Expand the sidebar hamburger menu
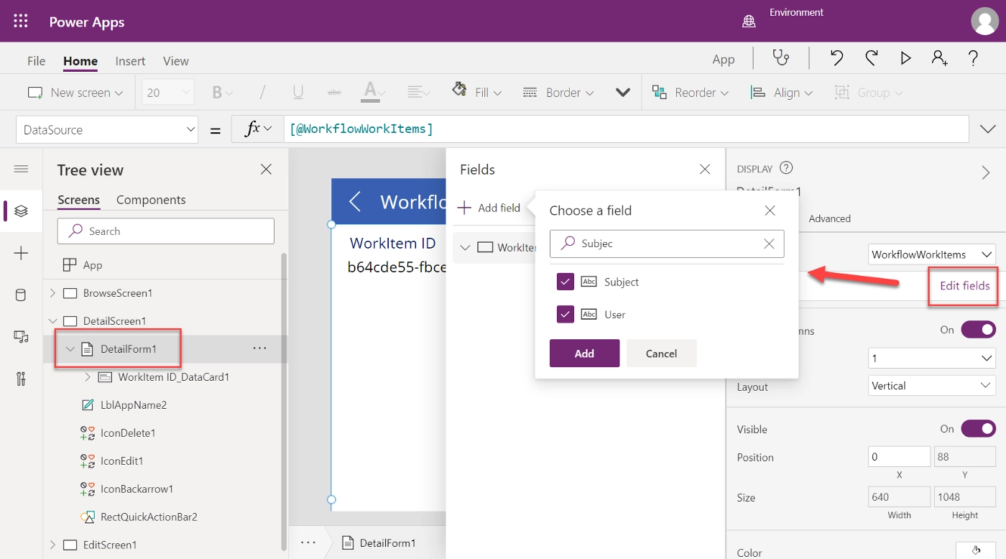1006x559 pixels. [x=21, y=169]
